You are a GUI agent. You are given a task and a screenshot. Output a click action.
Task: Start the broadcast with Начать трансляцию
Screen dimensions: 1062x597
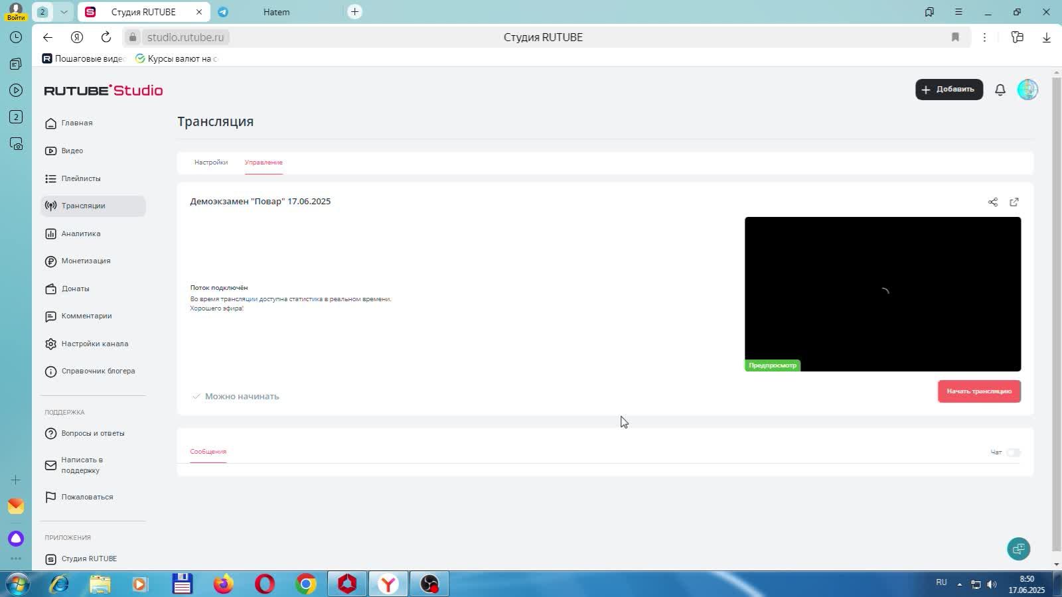point(979,391)
